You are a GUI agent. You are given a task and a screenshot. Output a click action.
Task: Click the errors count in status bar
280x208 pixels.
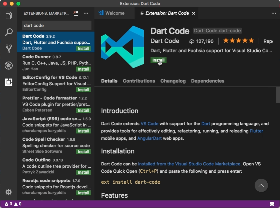click(8, 204)
